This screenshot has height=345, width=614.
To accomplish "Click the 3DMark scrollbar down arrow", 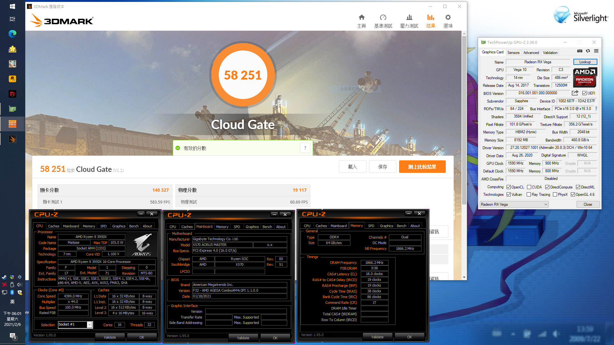I will 464,277.
